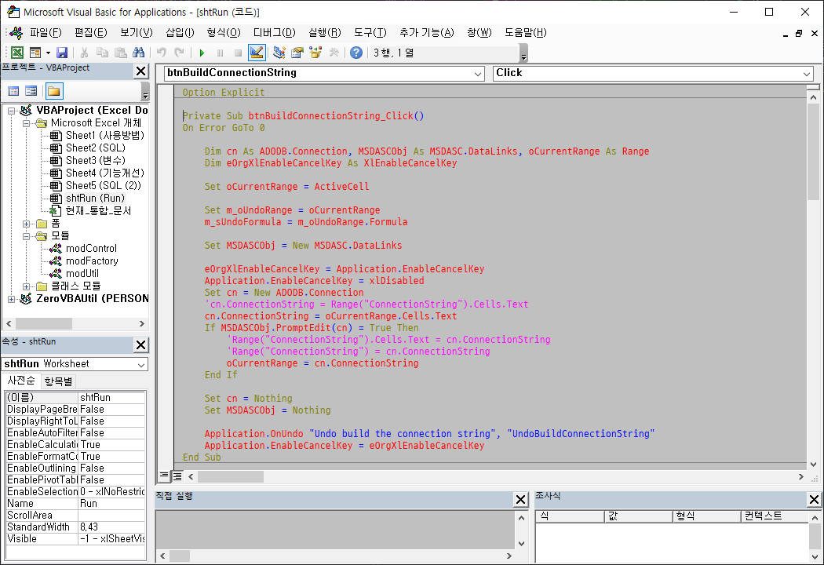The width and height of the screenshot is (824, 565).
Task: Open the btnBuildConnectionString object dropdown
Action: (478, 74)
